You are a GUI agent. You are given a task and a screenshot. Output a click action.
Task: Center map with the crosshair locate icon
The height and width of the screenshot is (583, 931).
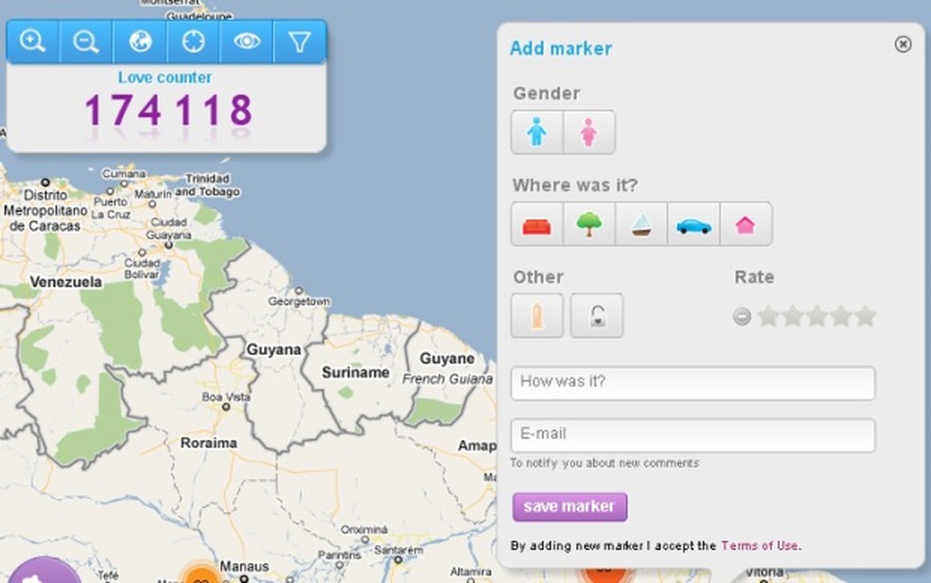(194, 42)
